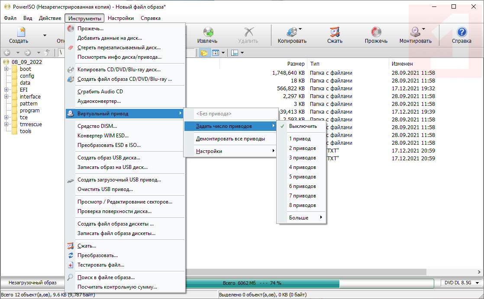This screenshot has width=484, height=299.
Task: Click the back navigation arrow icon
Action: (x=7, y=53)
